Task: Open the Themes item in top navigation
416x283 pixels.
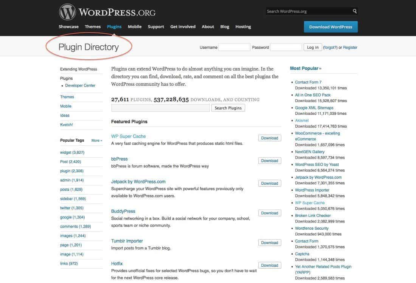Action: pyautogui.click(x=93, y=27)
